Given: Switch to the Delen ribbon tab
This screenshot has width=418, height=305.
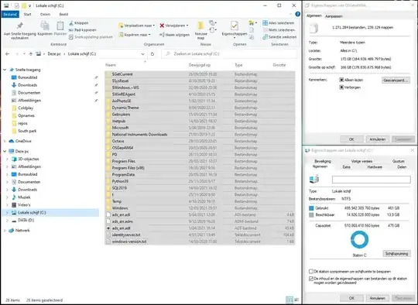Looking at the screenshot, I should coord(45,15).
